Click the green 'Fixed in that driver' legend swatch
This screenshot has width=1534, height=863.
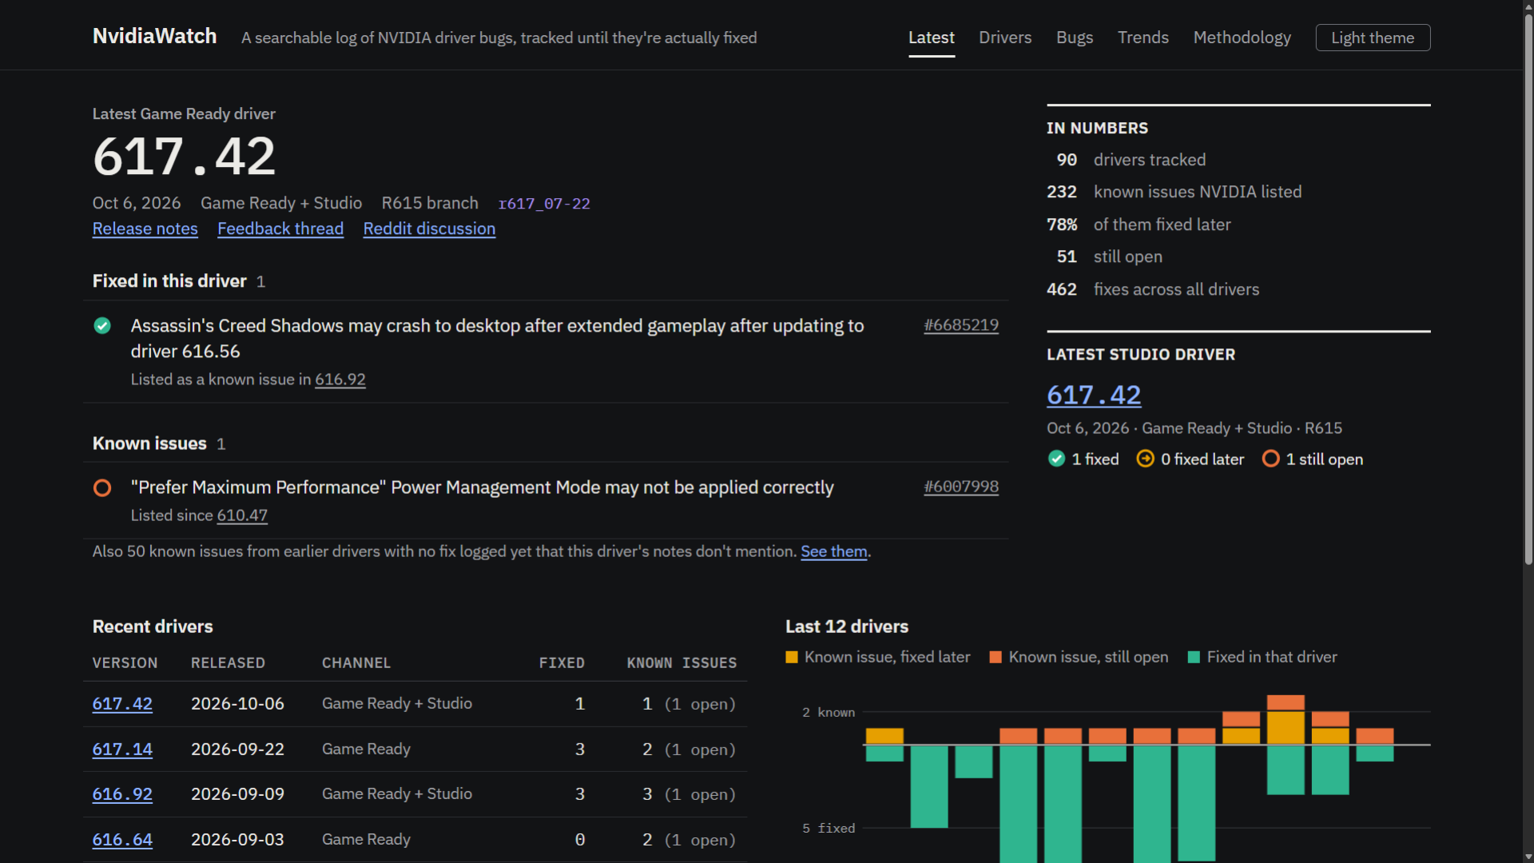pyautogui.click(x=1194, y=657)
